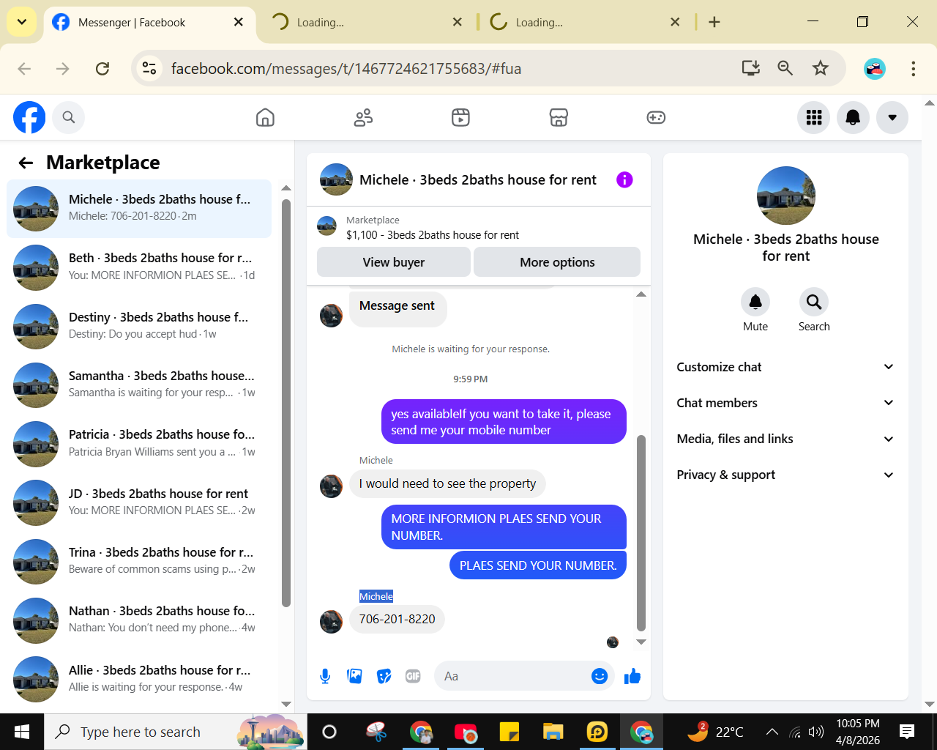This screenshot has width=937, height=750.
Task: Bookmark this page with the star
Action: 821,69
